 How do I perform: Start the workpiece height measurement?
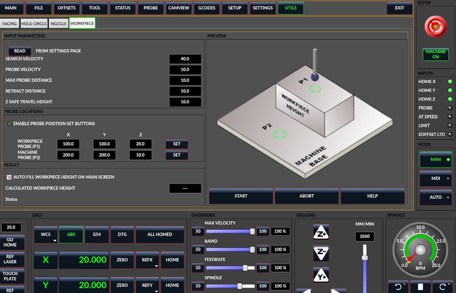(x=241, y=196)
